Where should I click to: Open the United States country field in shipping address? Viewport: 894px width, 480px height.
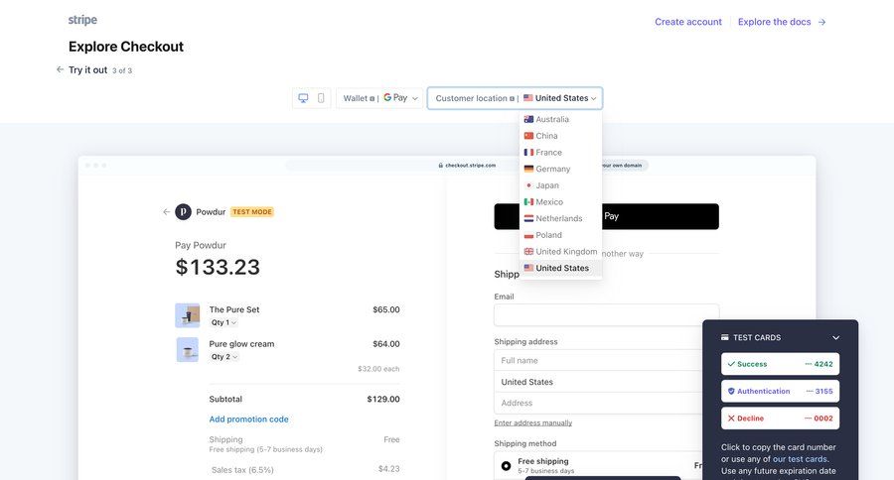[598, 382]
